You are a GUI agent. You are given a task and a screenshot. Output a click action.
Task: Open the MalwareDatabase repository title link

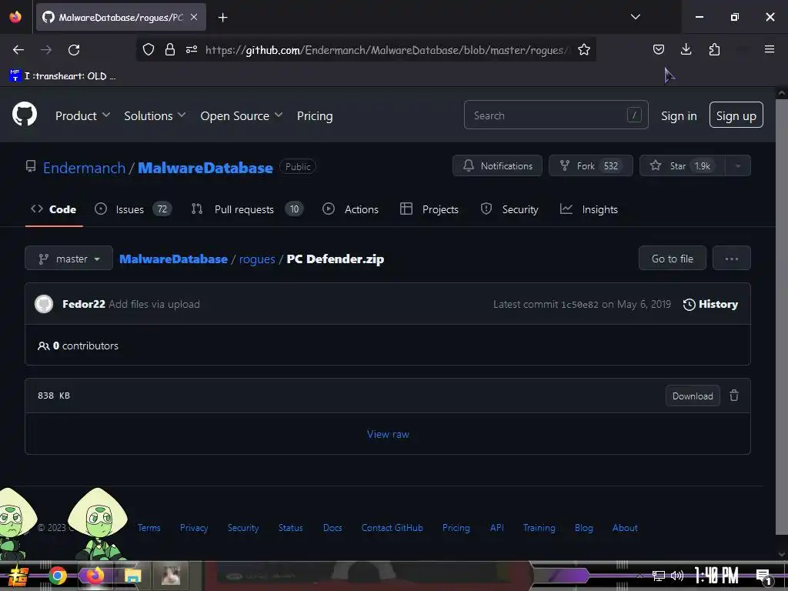(205, 167)
